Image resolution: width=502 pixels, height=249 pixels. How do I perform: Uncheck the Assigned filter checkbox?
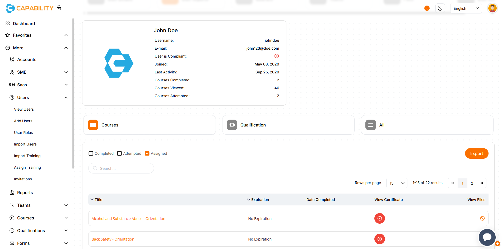click(x=147, y=153)
